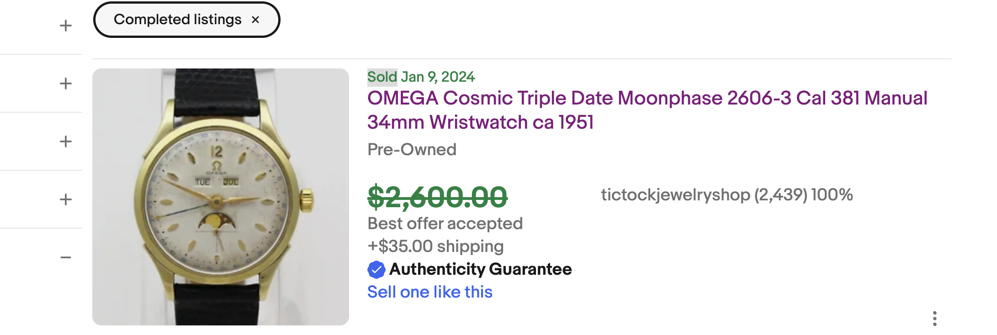Click the +$35.00 shipping text
This screenshot has width=997, height=335.
point(435,246)
